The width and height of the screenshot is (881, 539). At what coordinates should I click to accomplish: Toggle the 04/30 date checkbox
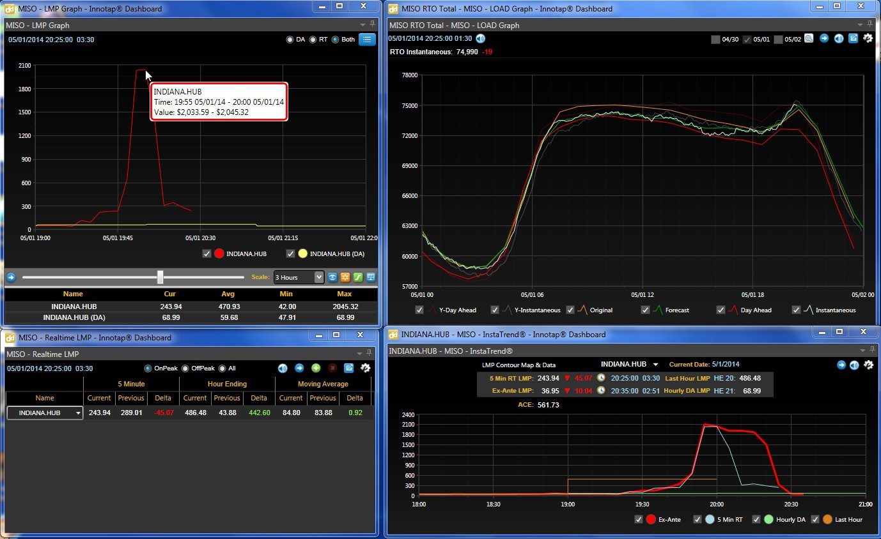click(715, 40)
